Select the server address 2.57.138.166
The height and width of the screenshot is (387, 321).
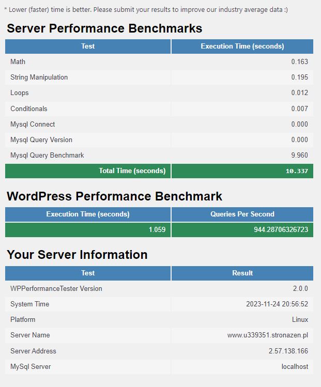288,351
